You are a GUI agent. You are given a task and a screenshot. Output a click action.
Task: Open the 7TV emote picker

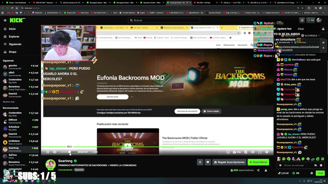click(x=315, y=165)
